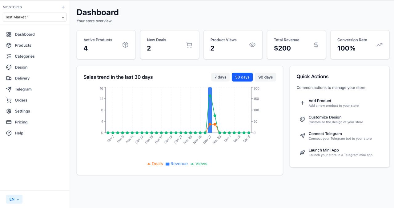Click the Dec 5 axis label
The height and width of the screenshot is (208, 394).
(246, 139)
